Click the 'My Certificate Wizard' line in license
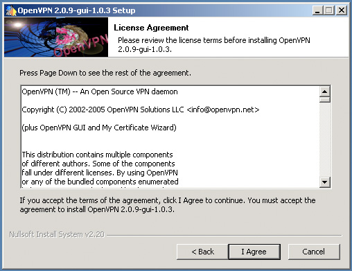The height and width of the screenshot is (271, 352). pos(99,128)
